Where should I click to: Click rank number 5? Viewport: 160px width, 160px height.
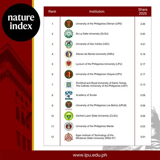[52, 64]
